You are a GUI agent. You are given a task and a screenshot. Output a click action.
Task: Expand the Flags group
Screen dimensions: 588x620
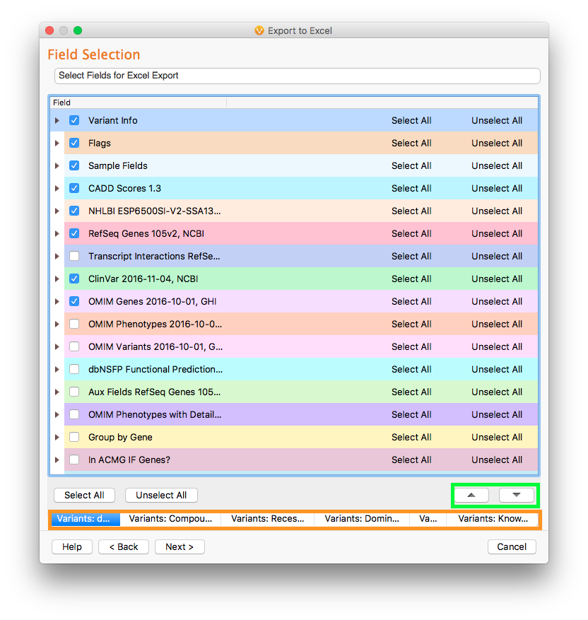coord(57,143)
